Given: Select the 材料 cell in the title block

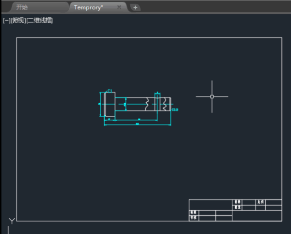Looking at the screenshot, I should coord(238,202).
